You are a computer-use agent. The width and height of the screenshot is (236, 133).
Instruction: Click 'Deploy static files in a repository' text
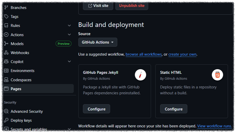click(188, 90)
